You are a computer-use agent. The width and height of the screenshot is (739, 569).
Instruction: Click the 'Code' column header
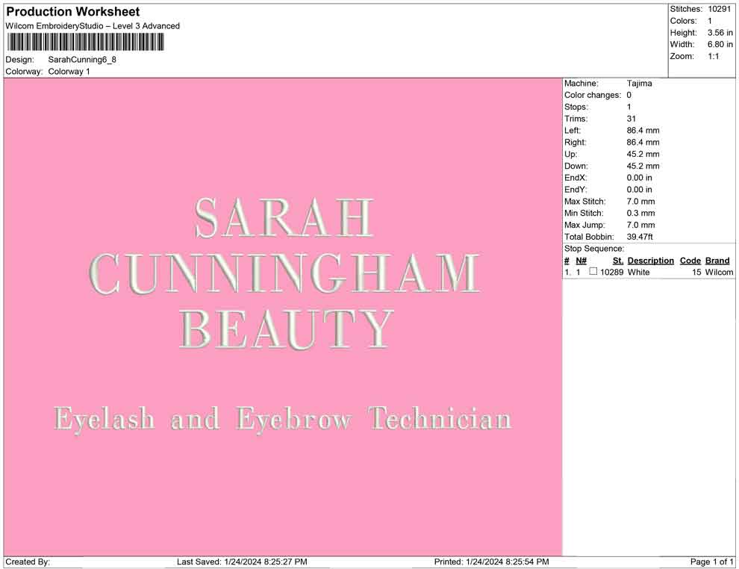pos(690,261)
